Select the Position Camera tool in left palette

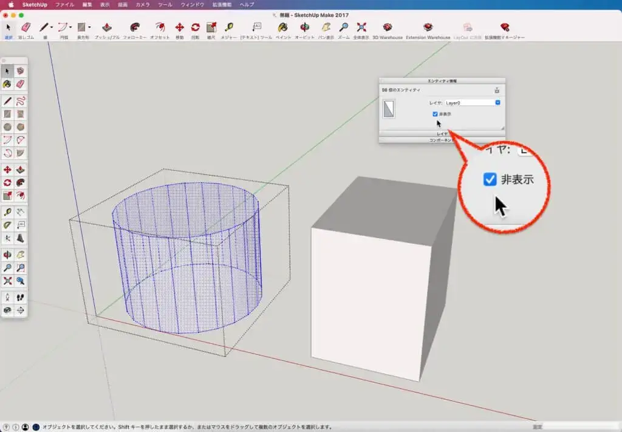click(7, 298)
